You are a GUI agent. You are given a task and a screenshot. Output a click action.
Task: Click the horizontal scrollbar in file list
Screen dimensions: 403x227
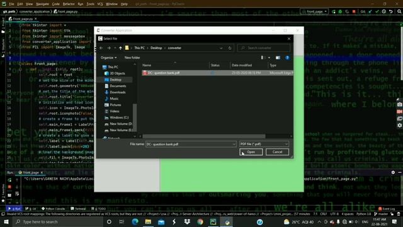[x=204, y=136]
